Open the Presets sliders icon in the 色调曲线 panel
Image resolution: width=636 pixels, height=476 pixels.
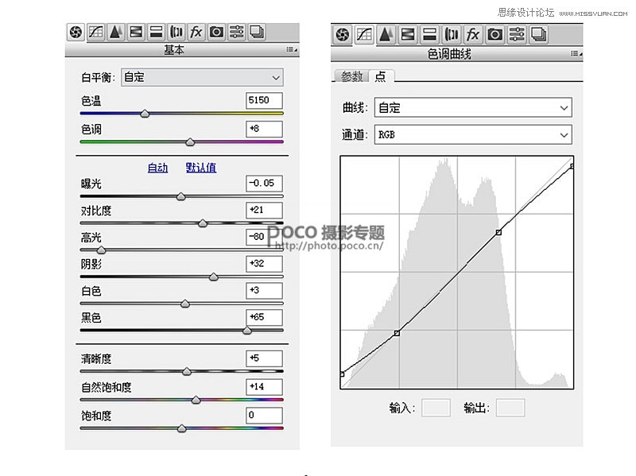[517, 34]
